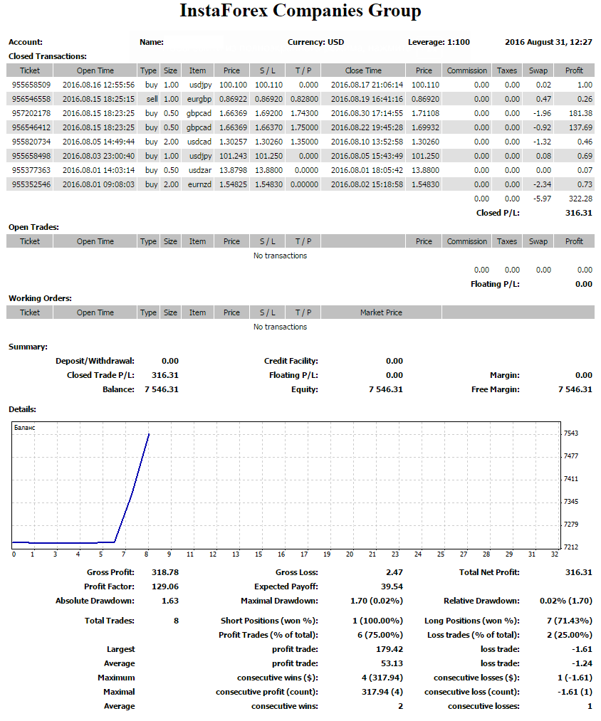
Task: Click average profit trade value 53.13
Action: [x=392, y=663]
